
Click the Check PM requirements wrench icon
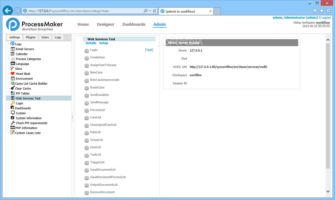[x=13, y=123]
